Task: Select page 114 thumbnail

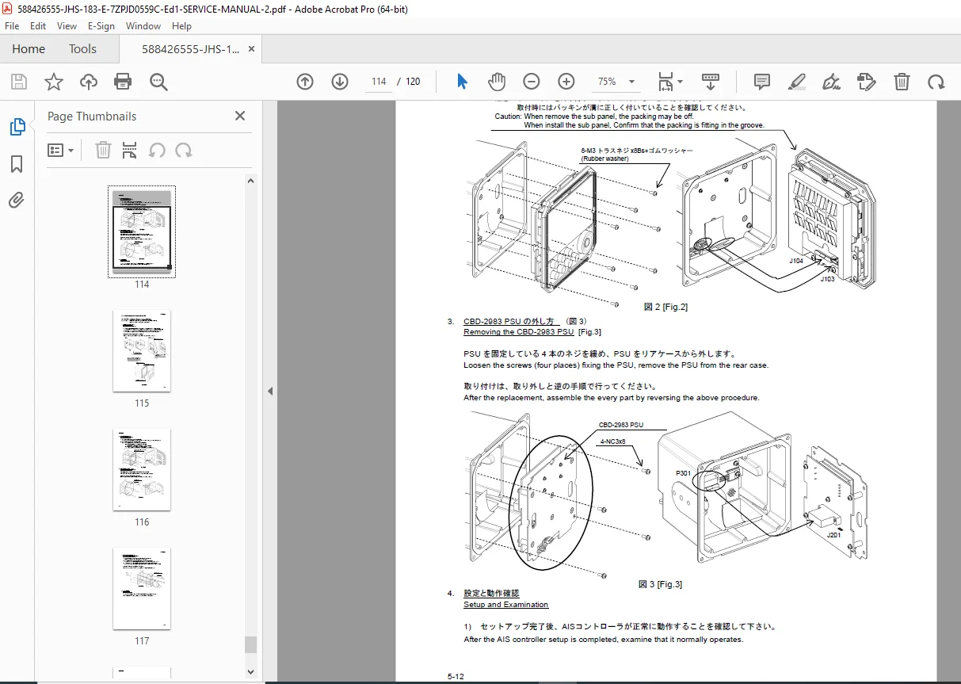Action: tap(142, 232)
